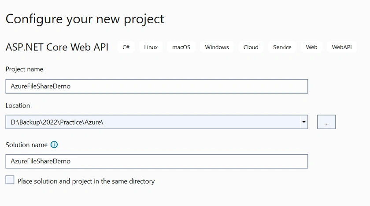This screenshot has height=206, width=370.
Task: Click the Configure your new project heading
Action: tap(85, 19)
